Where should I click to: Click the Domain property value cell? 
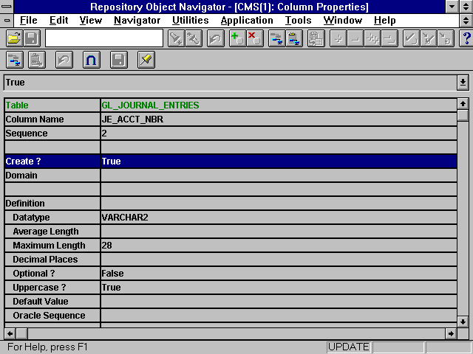pyautogui.click(x=277, y=176)
